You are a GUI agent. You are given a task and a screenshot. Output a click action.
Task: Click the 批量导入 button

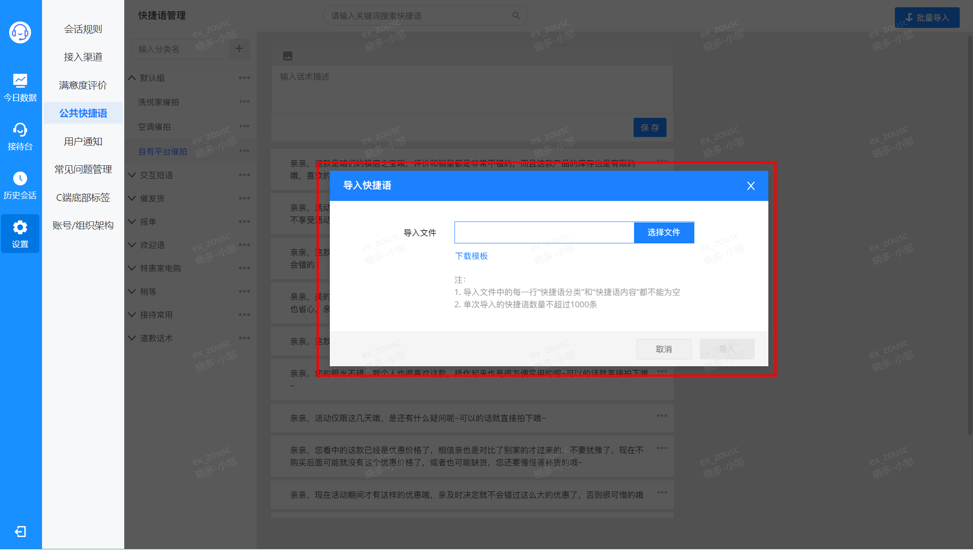click(927, 17)
